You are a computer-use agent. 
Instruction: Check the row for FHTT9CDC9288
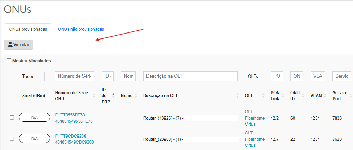pos(12,139)
